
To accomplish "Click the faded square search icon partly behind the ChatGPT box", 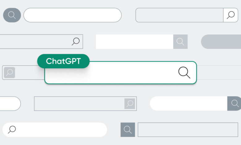I will point(10,72).
